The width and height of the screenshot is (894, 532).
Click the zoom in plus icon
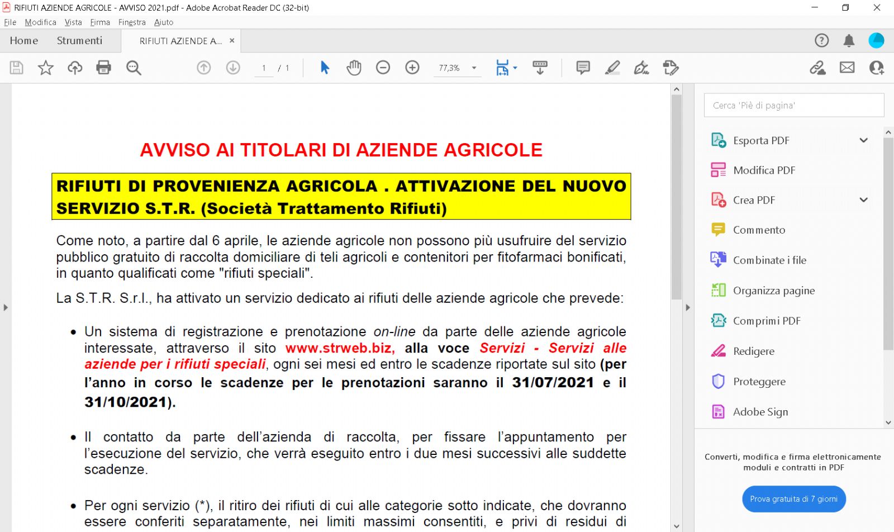click(412, 68)
